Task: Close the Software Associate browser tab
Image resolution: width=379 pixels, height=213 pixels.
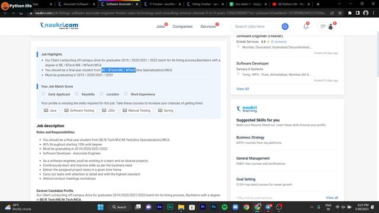Action: click(x=137, y=4)
